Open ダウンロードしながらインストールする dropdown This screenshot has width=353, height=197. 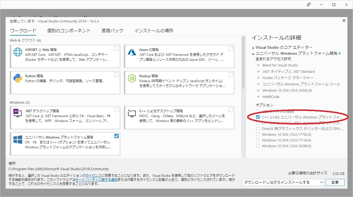[283, 182]
